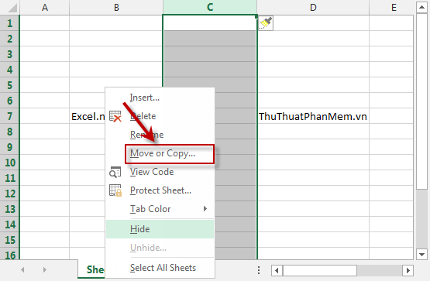
Task: Click the vertical scrollbar down arrow
Action: click(421, 255)
